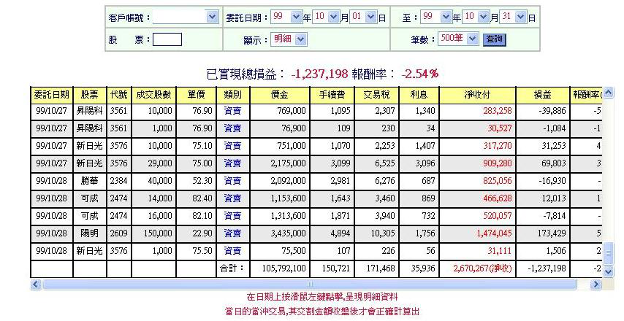Click the 手續費 column header
The height and width of the screenshot is (321, 624).
(332, 95)
